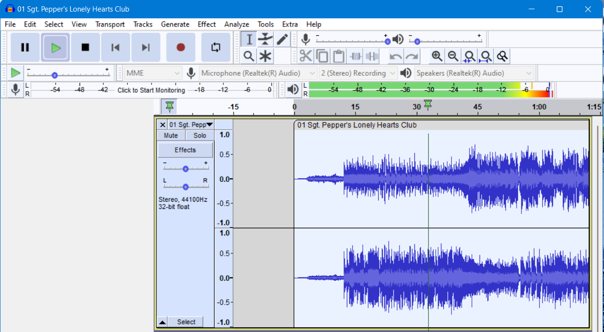Adjust the track gain slider
Screen dimensions: 604x332
click(x=185, y=168)
